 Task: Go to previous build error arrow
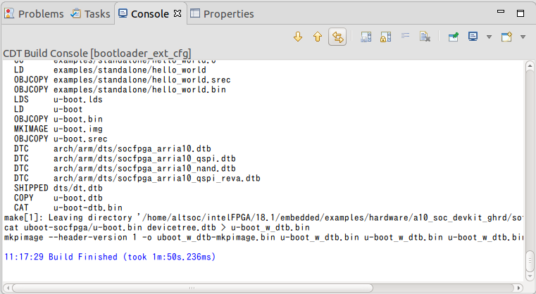pos(317,37)
